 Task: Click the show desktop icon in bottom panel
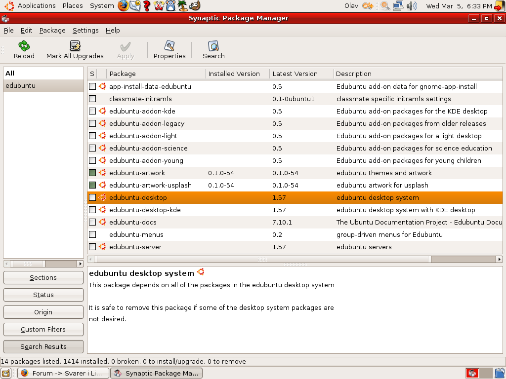tap(6, 373)
